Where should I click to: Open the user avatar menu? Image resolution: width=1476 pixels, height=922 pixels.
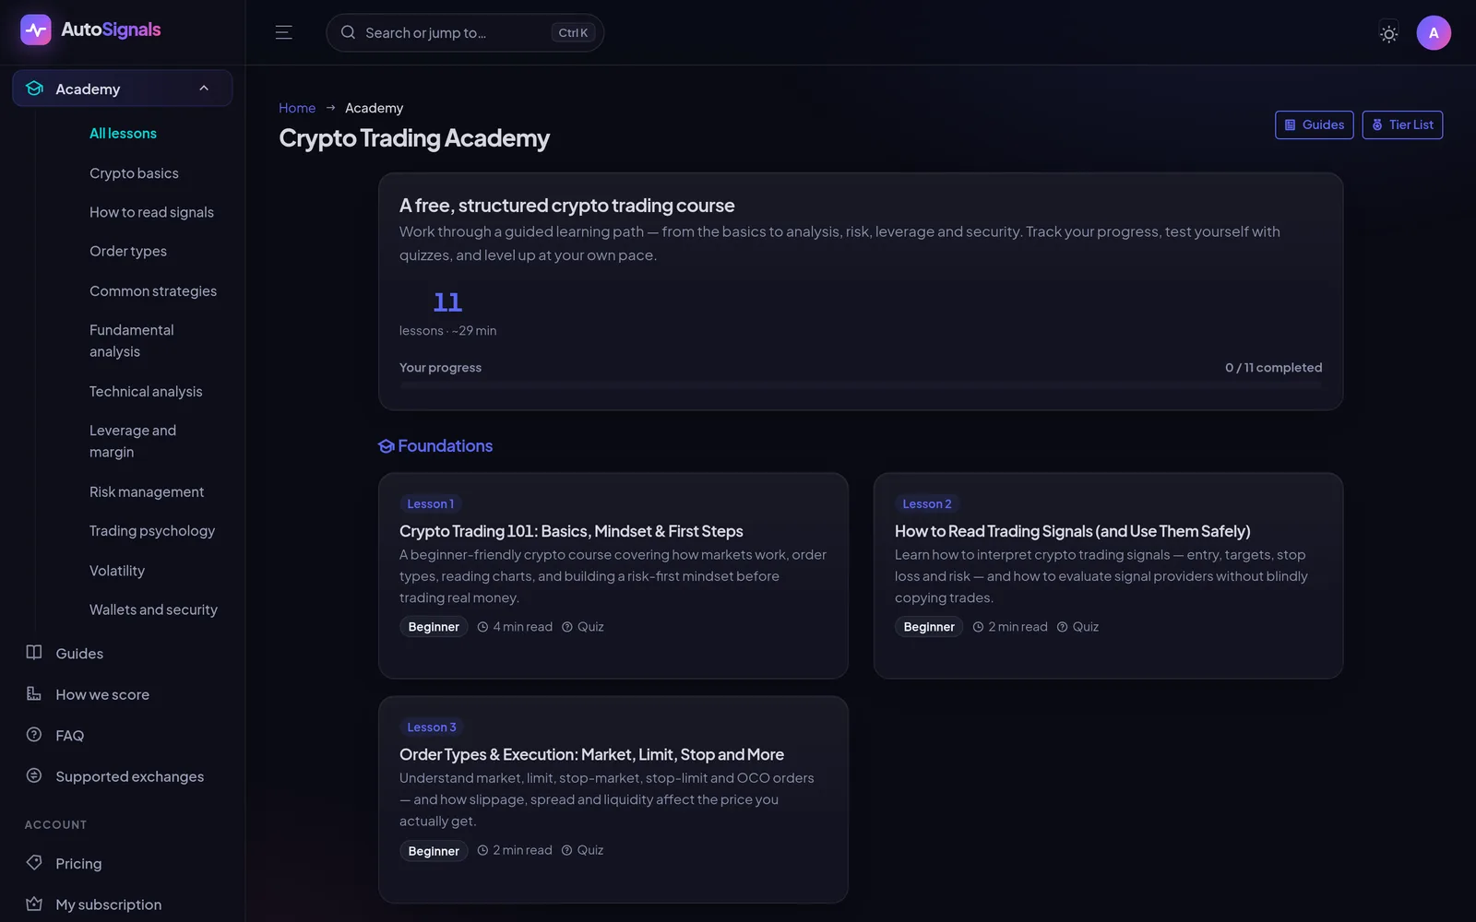point(1434,32)
